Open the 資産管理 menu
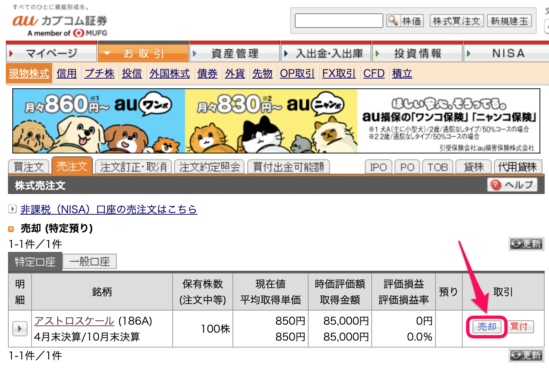The height and width of the screenshot is (375, 549). tap(235, 53)
